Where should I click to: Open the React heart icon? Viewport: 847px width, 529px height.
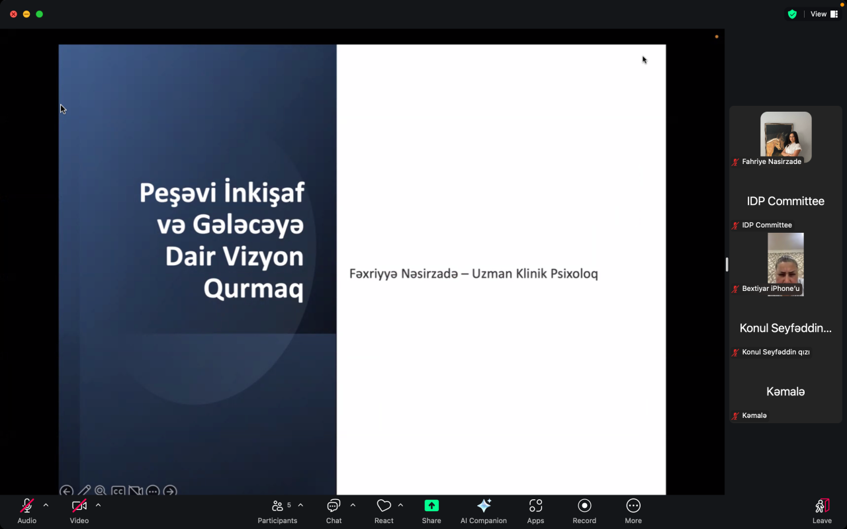tap(384, 510)
